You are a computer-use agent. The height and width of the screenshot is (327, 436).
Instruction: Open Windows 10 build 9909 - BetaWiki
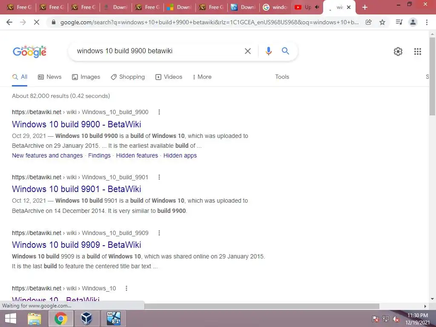click(77, 245)
